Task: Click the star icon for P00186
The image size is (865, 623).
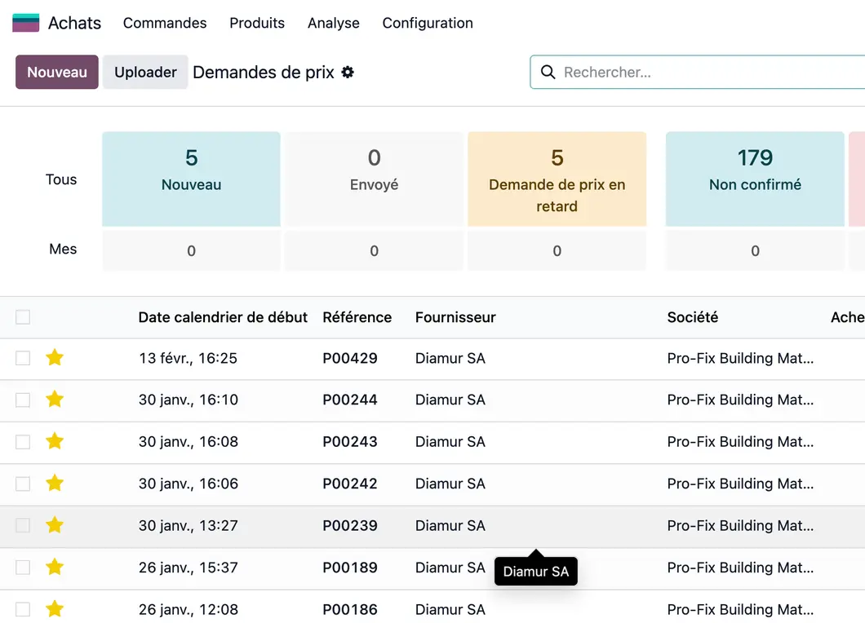Action: point(55,609)
